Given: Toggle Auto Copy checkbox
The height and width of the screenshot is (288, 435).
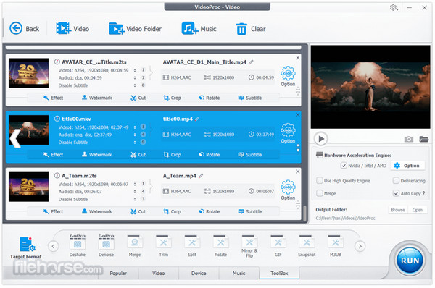Looking at the screenshot, I should 396,193.
